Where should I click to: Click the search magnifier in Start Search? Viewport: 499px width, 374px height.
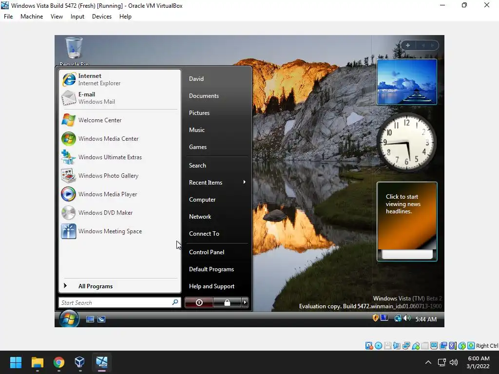[x=175, y=302]
